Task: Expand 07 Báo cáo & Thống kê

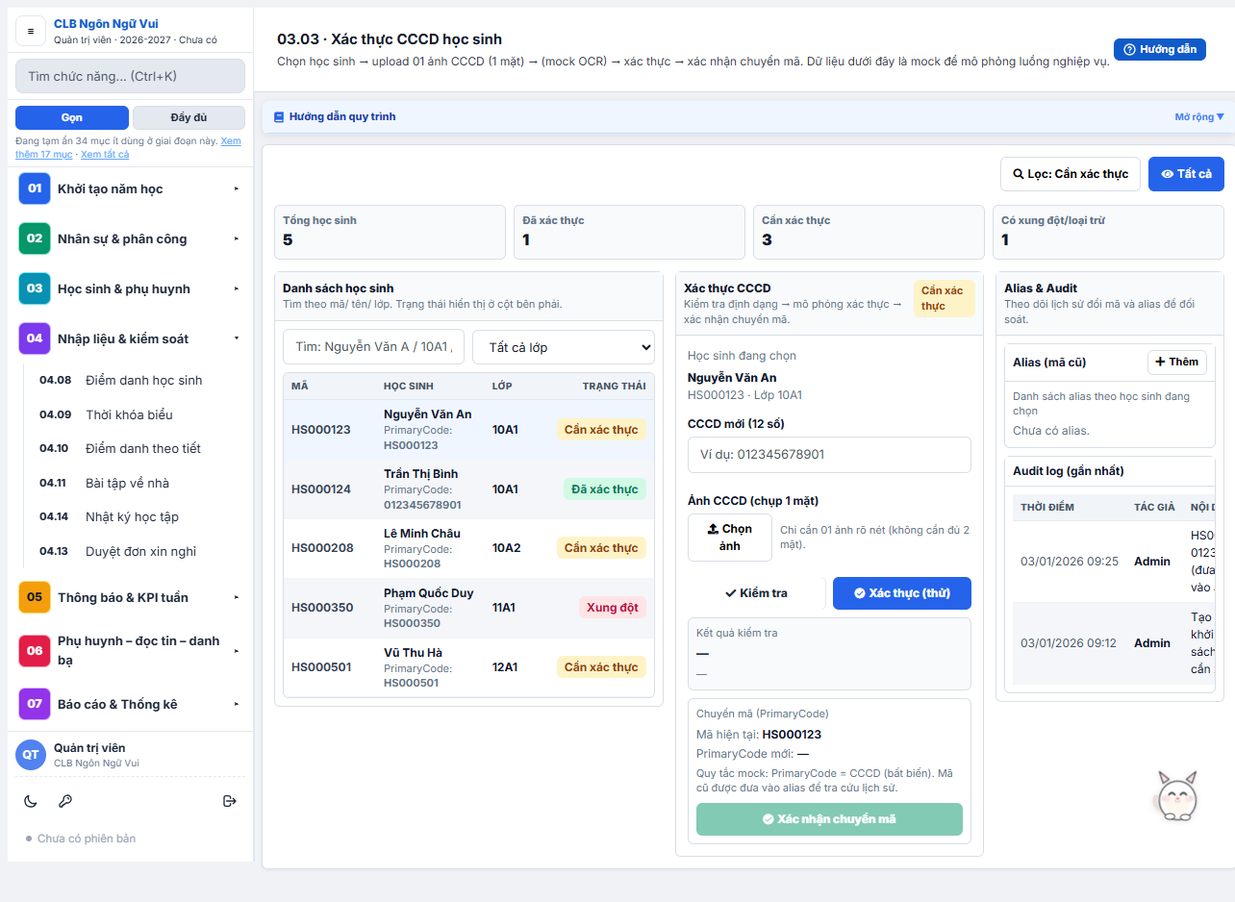Action: click(130, 704)
